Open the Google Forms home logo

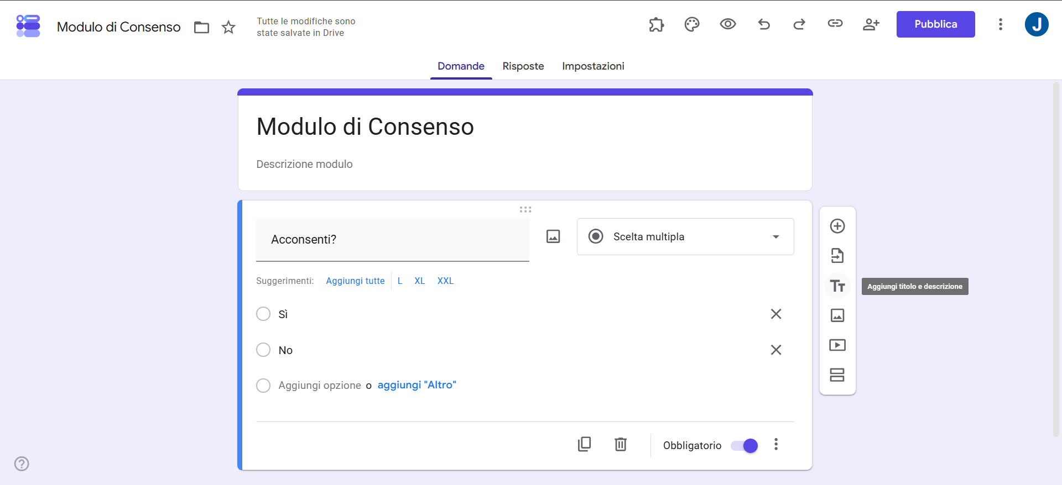coord(28,25)
